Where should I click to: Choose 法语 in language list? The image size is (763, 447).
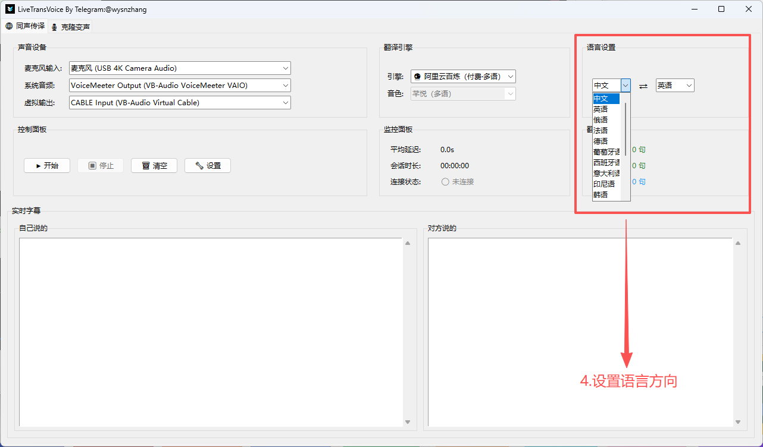pos(606,131)
